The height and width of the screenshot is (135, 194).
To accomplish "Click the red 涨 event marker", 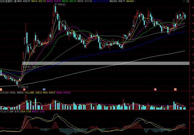I will click(x=24, y=89).
